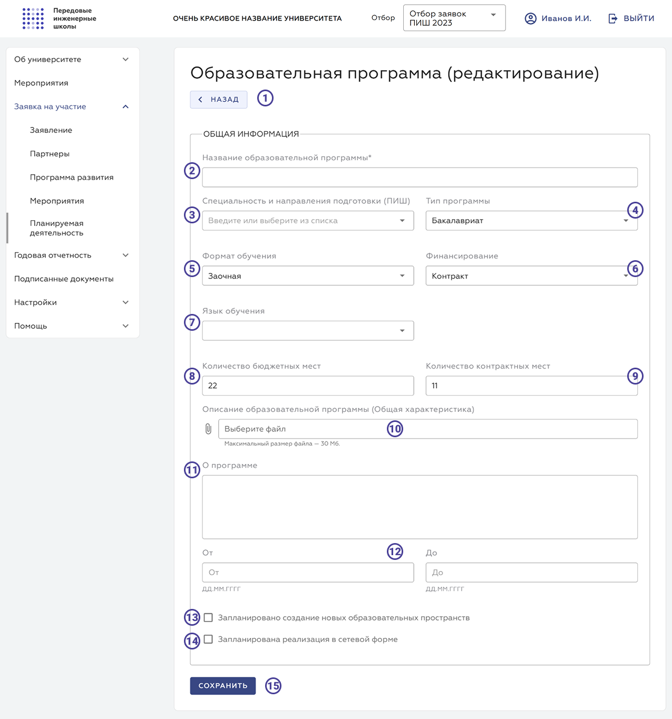Go back with the НАЗАД button

219,100
